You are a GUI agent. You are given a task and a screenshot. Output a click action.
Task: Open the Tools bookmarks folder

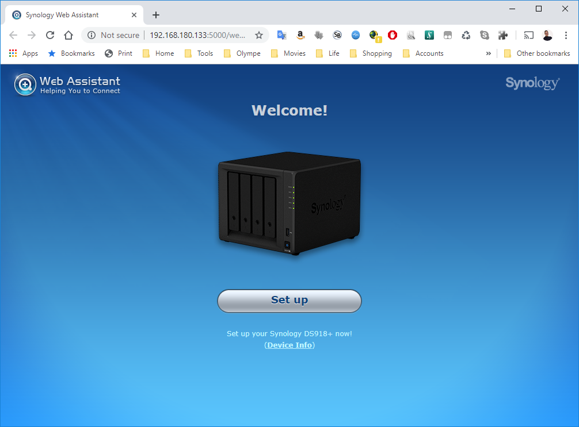(x=199, y=53)
